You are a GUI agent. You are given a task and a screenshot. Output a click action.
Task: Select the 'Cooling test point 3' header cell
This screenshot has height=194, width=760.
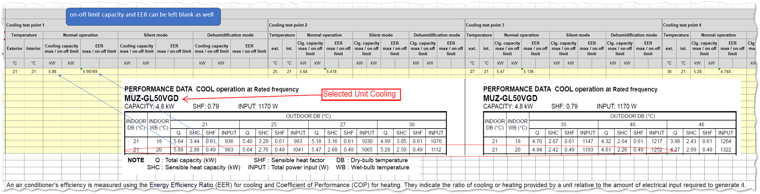click(x=564, y=25)
